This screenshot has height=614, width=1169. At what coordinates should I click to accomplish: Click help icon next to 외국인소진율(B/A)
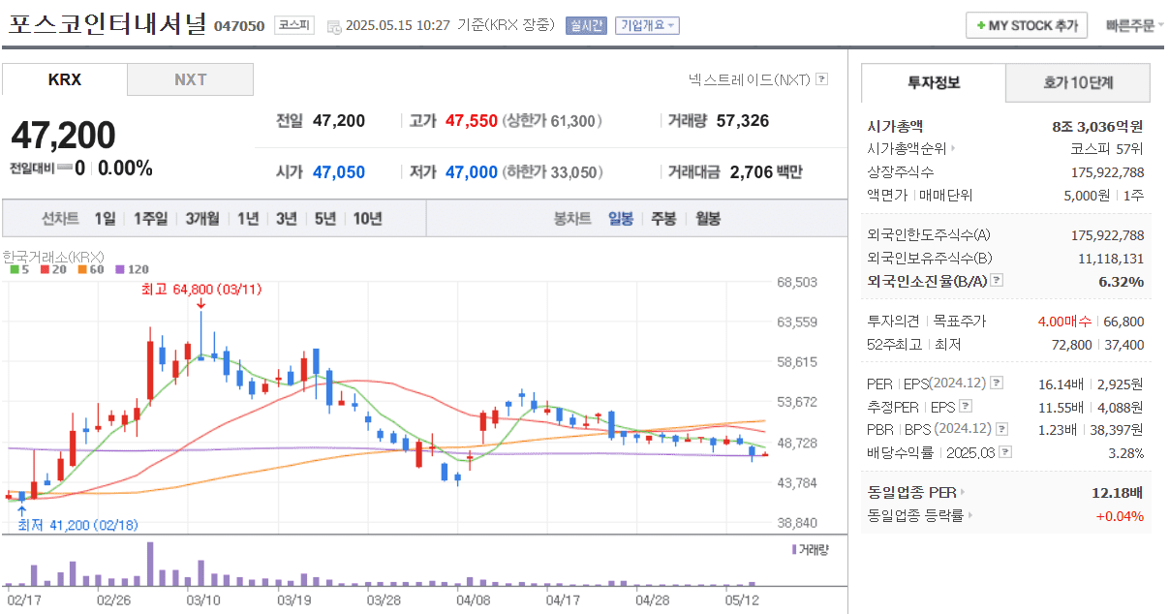997,281
